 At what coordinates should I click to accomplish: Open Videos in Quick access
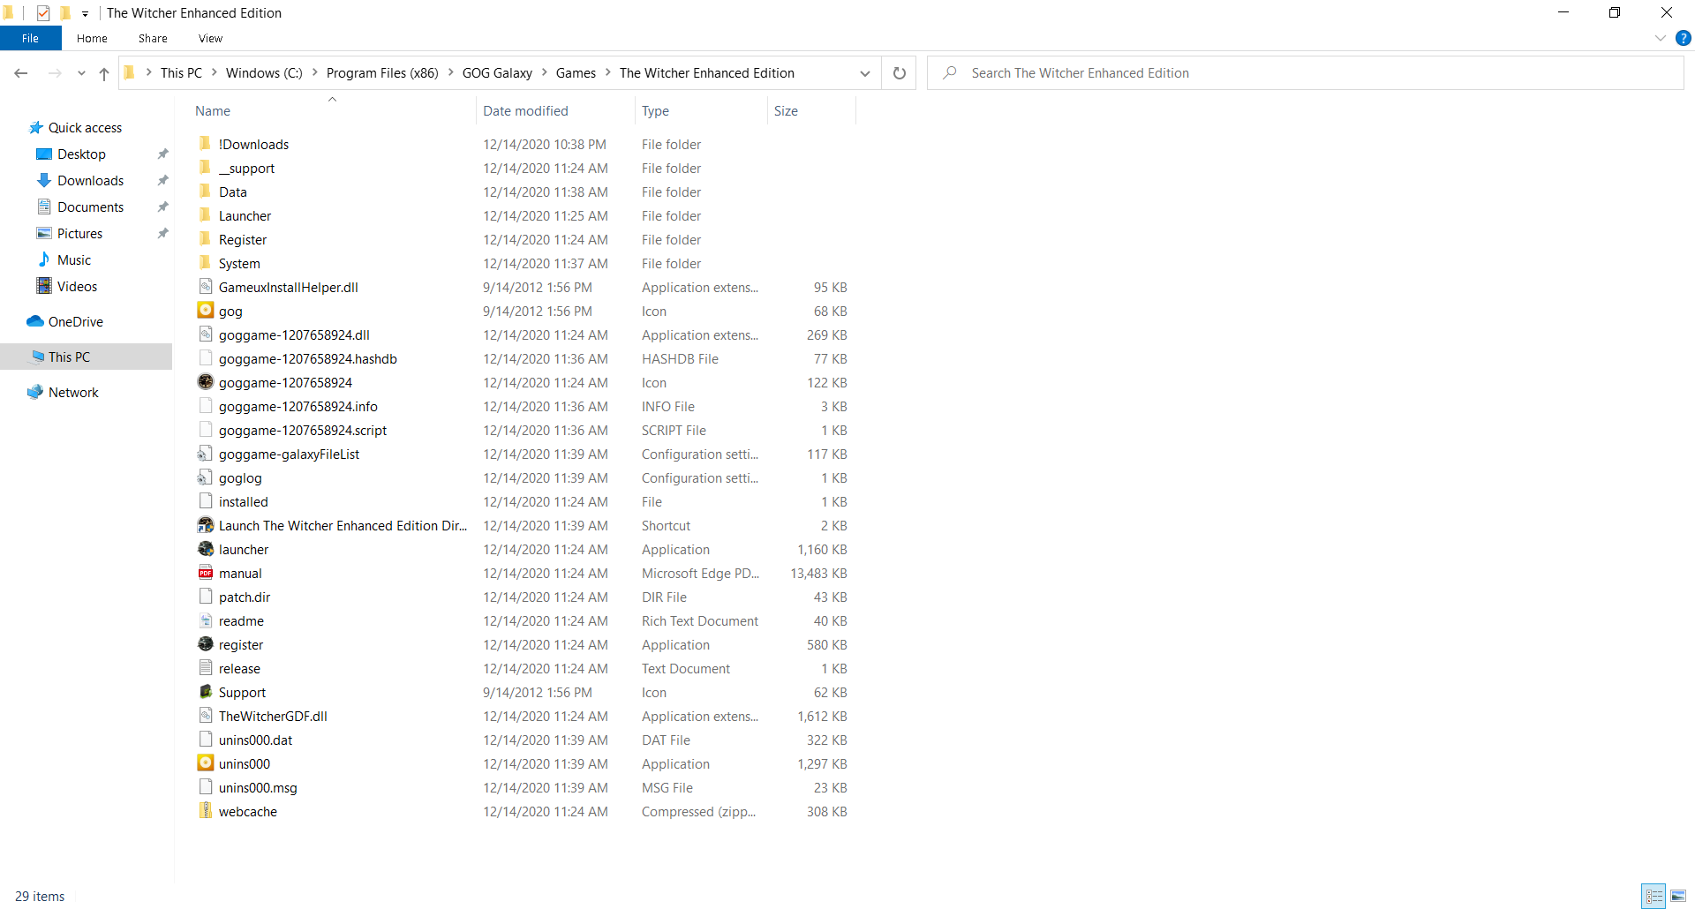[77, 287]
